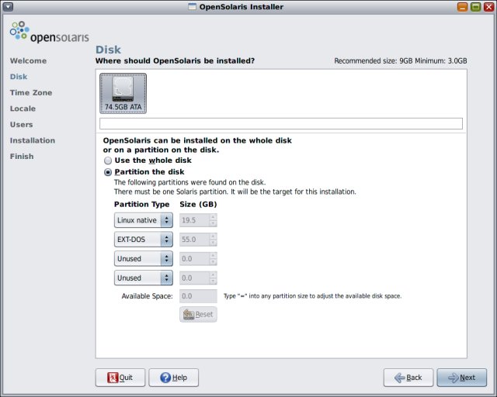497x397 pixels.
Task: Go to the Locale step
Action: point(23,109)
